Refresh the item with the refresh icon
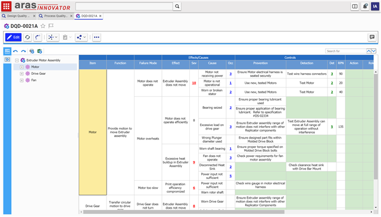The height and width of the screenshot is (217, 381). coord(27,37)
